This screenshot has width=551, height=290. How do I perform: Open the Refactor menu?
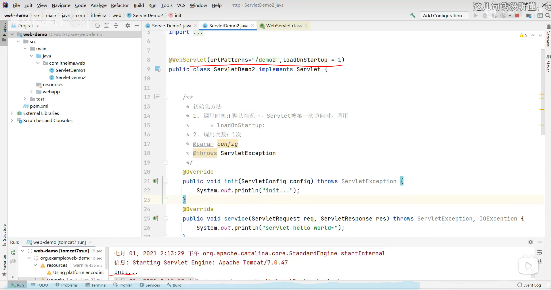point(120,5)
